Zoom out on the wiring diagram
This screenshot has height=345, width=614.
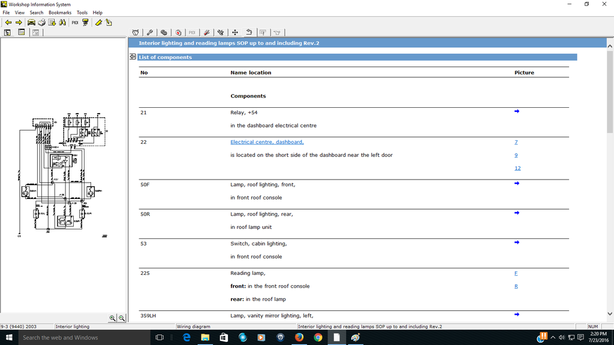coord(122,318)
